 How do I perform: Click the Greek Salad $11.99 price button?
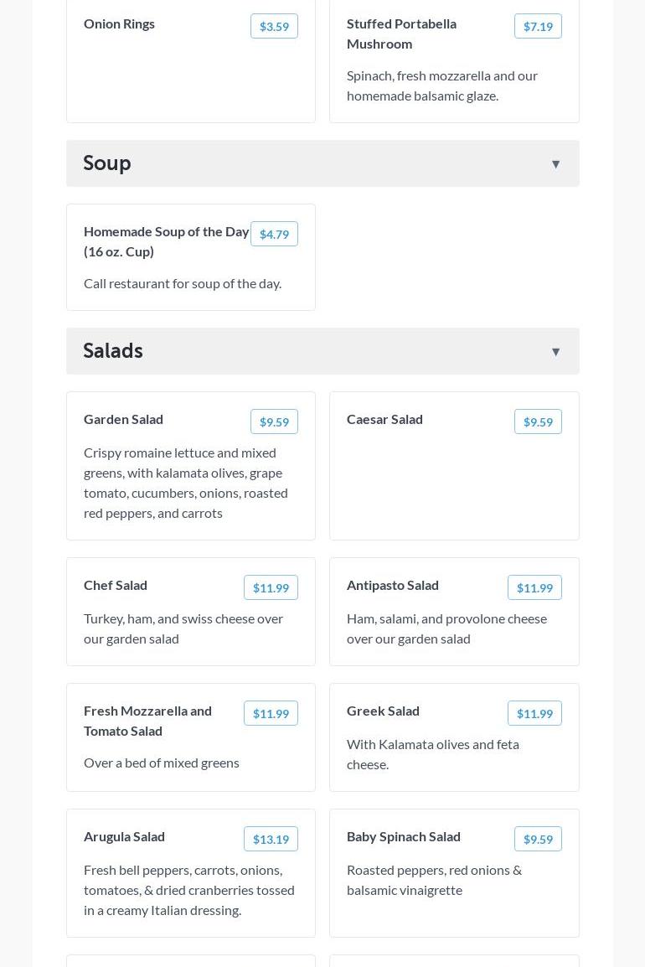[x=534, y=713]
